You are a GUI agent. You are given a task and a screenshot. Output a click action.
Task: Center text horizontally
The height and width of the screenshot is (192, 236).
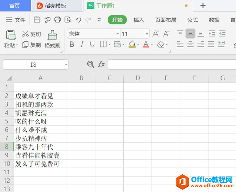pos(190,44)
